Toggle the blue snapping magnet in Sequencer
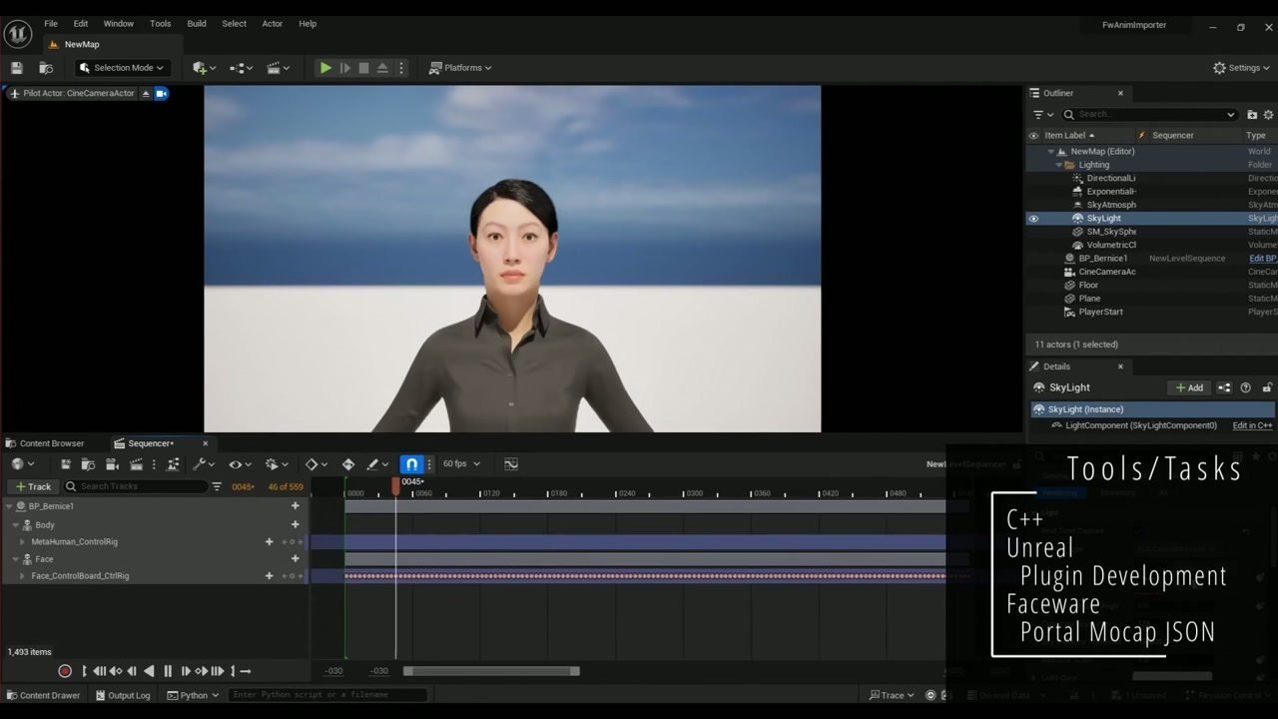The height and width of the screenshot is (719, 1278). pyautogui.click(x=411, y=464)
